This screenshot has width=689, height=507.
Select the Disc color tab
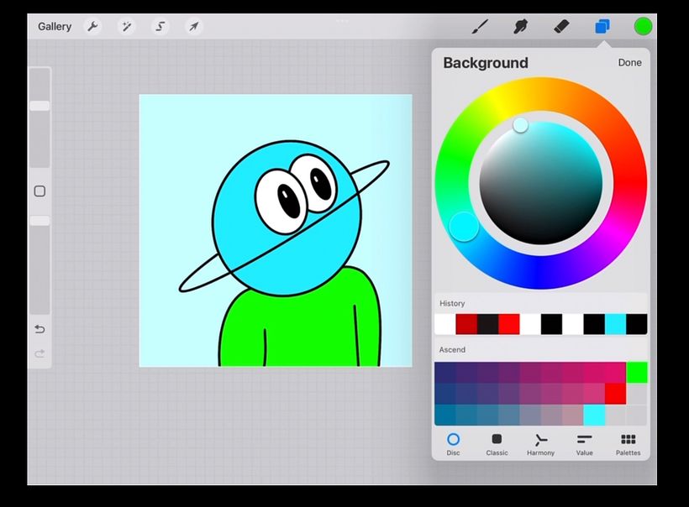click(x=453, y=444)
